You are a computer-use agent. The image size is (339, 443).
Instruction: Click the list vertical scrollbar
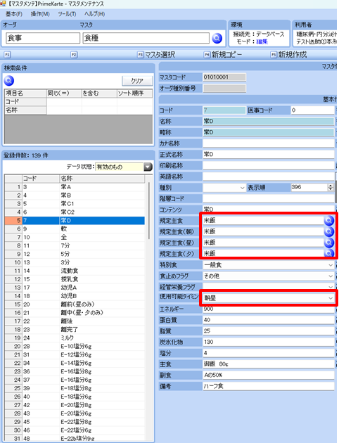pos(149,211)
